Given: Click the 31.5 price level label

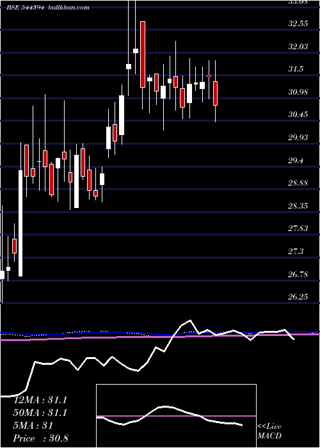Looking at the screenshot, I should click(x=296, y=69).
